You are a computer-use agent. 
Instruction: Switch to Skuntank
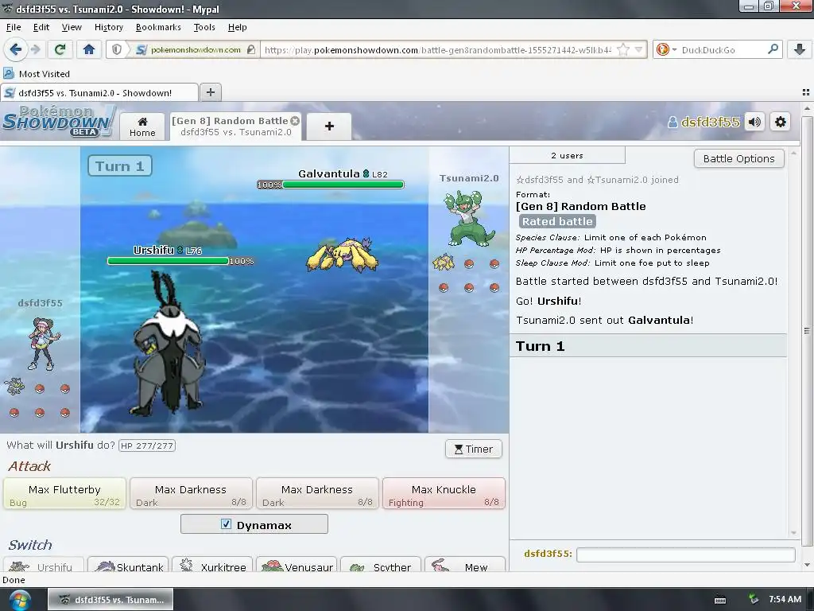130,564
